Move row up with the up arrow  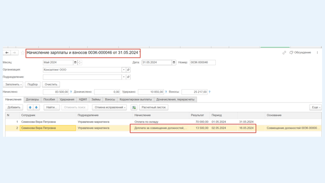click(x=30, y=107)
